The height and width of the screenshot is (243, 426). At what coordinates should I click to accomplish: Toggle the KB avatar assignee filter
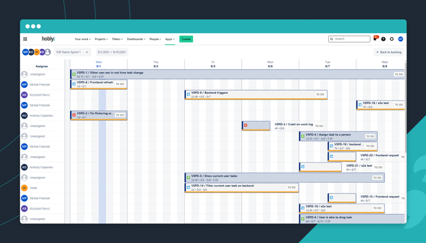pyautogui.click(x=42, y=52)
